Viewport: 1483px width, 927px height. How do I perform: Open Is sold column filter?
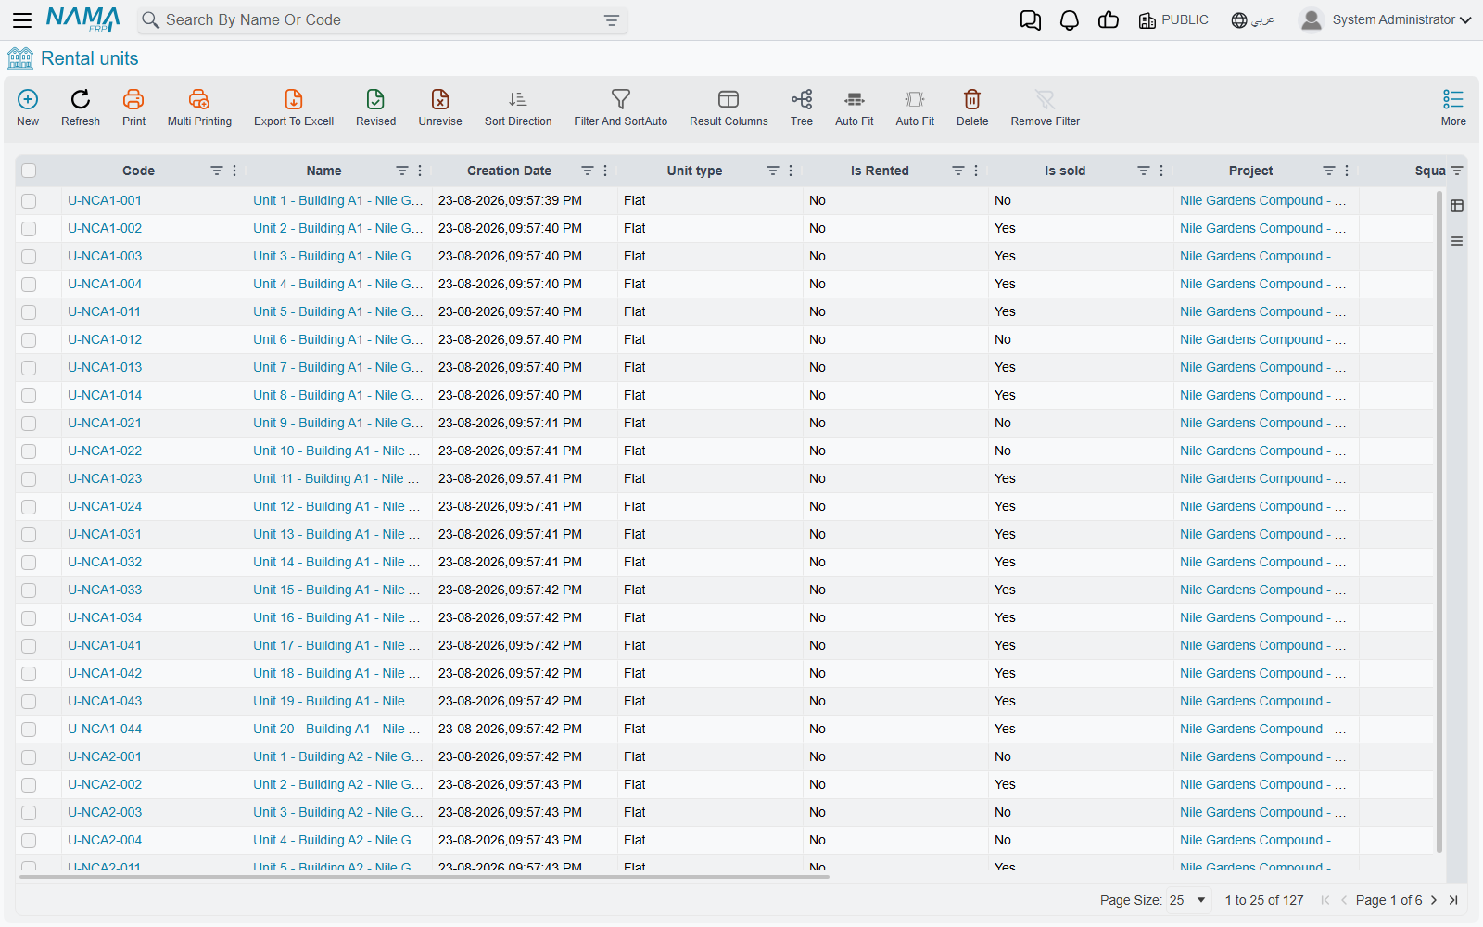[x=1144, y=171]
